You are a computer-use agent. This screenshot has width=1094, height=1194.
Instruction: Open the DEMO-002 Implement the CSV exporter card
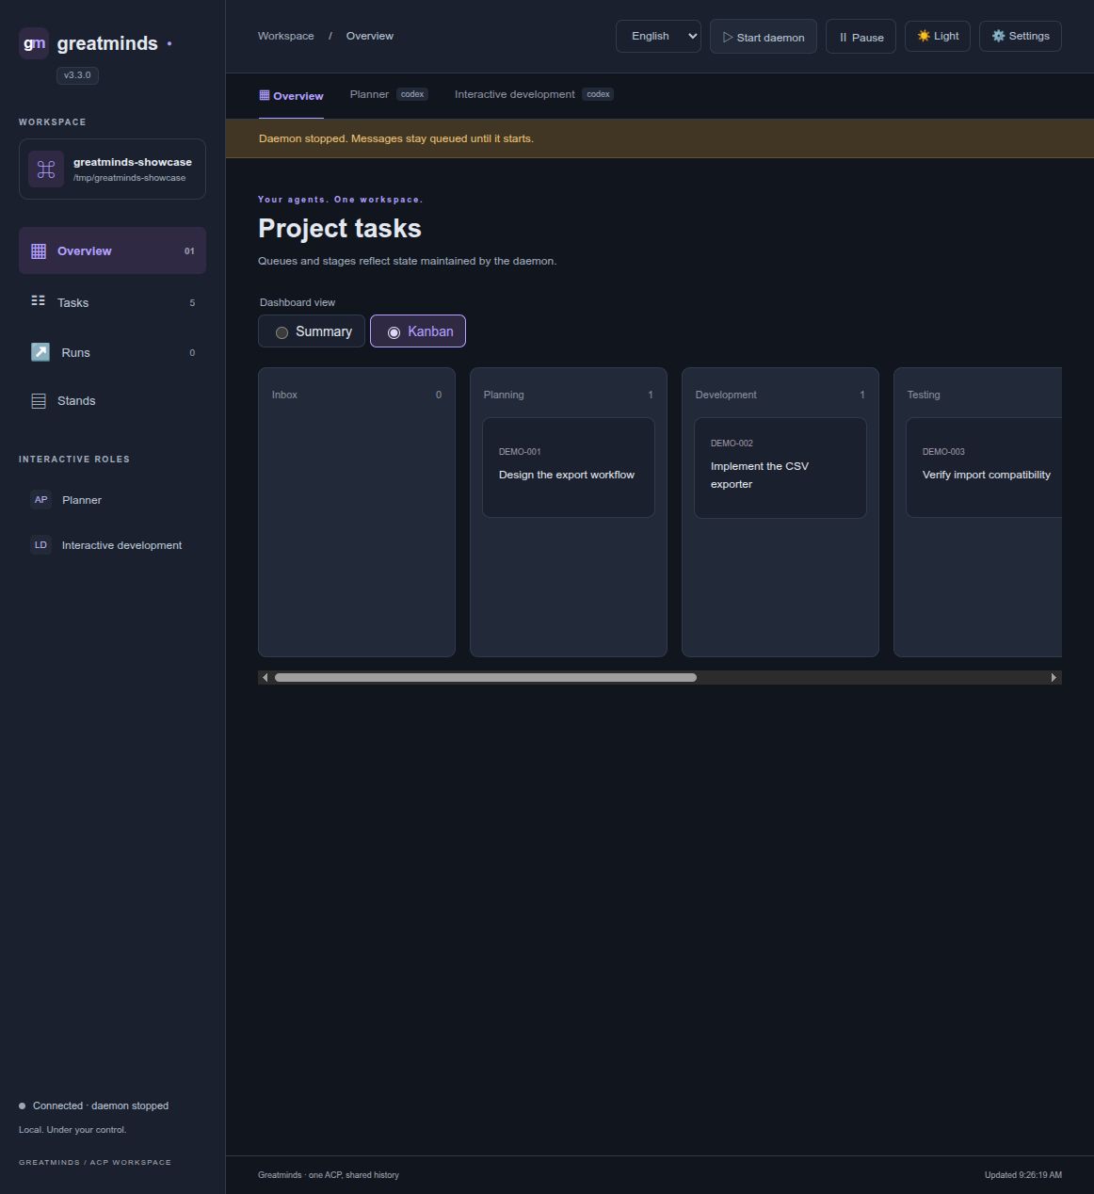coord(780,468)
